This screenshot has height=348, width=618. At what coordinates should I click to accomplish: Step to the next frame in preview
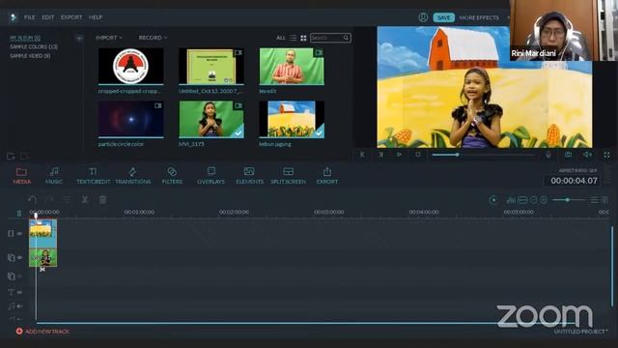[380, 155]
